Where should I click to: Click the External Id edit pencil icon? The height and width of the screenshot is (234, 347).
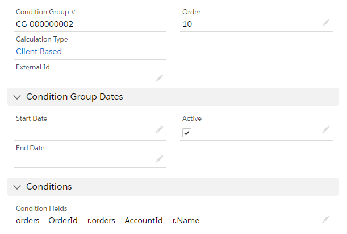pyautogui.click(x=160, y=78)
